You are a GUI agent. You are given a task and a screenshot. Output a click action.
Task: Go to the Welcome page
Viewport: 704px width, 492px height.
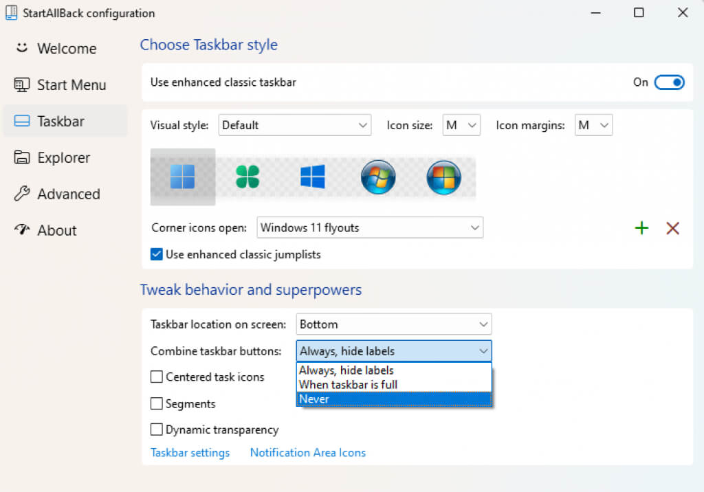pyautogui.click(x=67, y=48)
